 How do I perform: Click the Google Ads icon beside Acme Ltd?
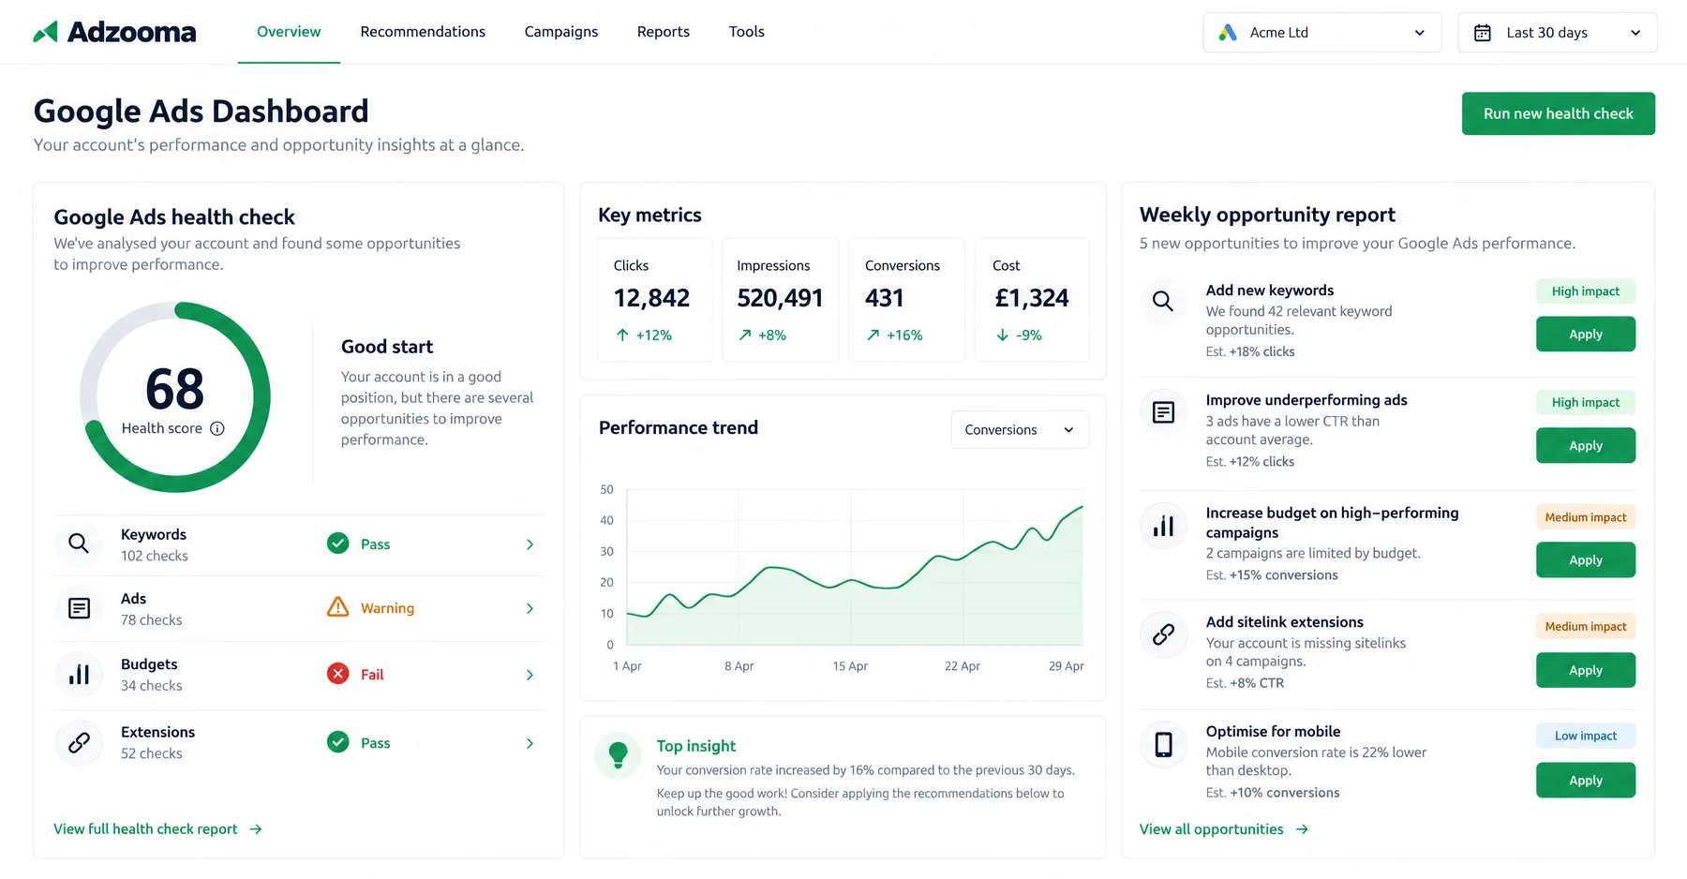click(x=1228, y=32)
